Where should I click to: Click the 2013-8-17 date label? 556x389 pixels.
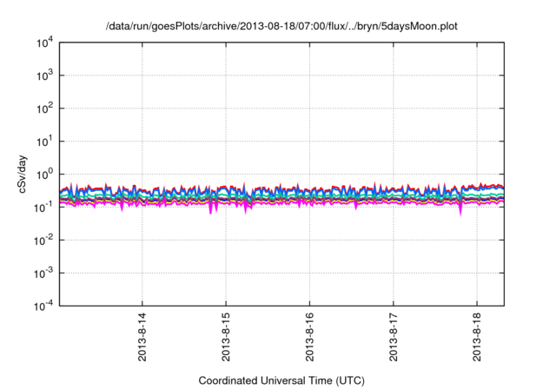[394, 337]
